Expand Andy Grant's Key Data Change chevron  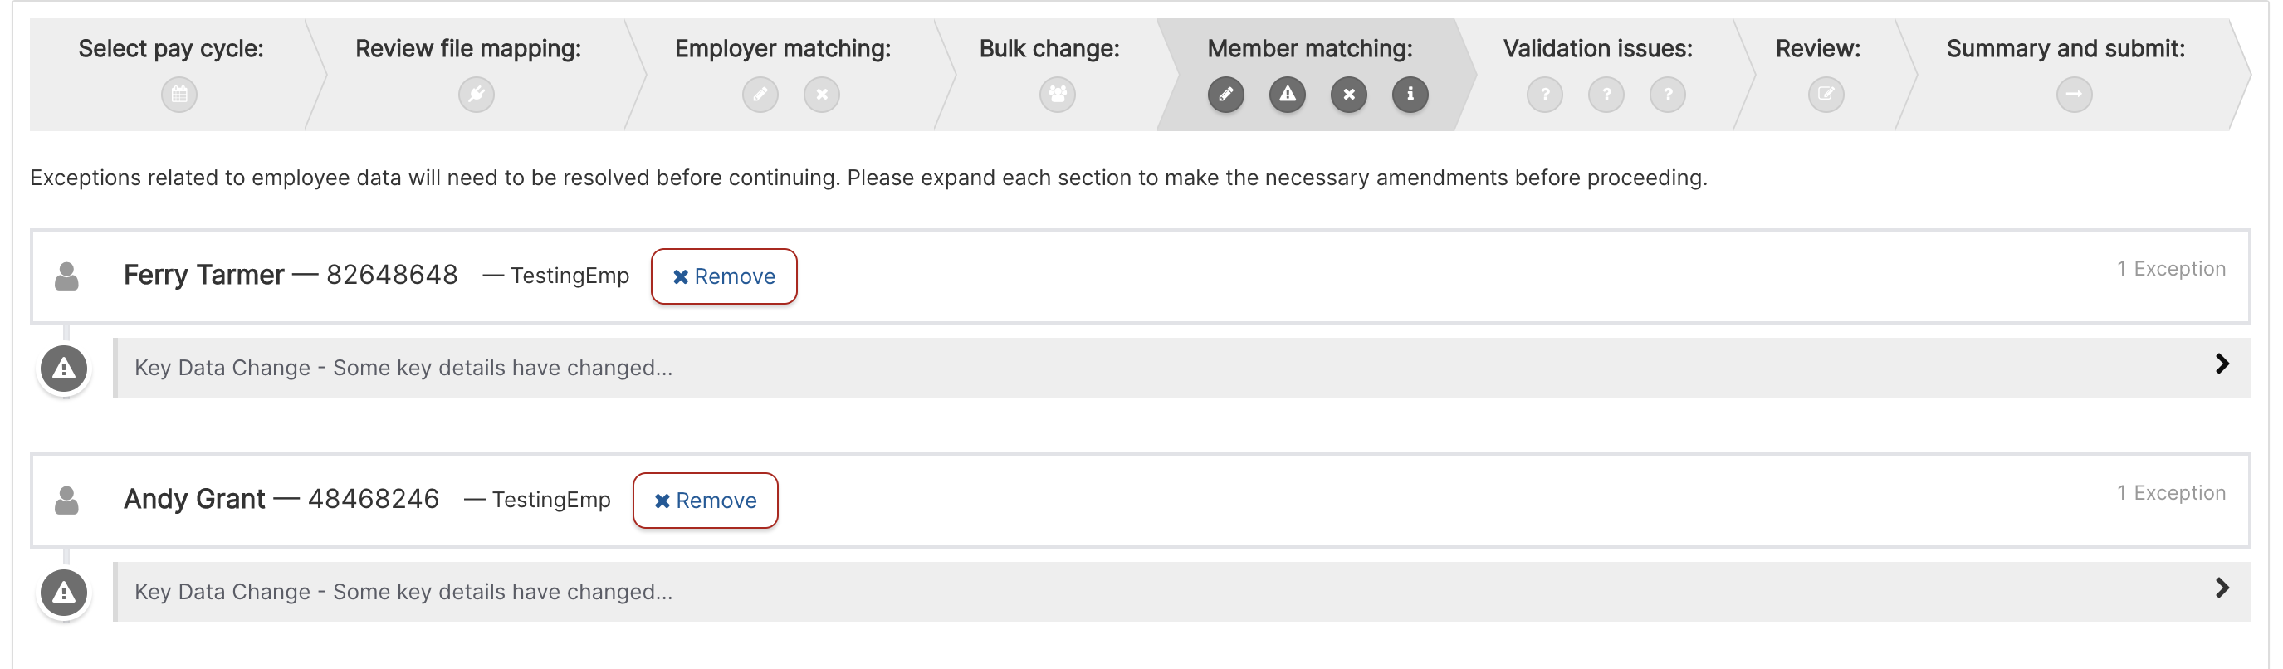[x=2222, y=588]
